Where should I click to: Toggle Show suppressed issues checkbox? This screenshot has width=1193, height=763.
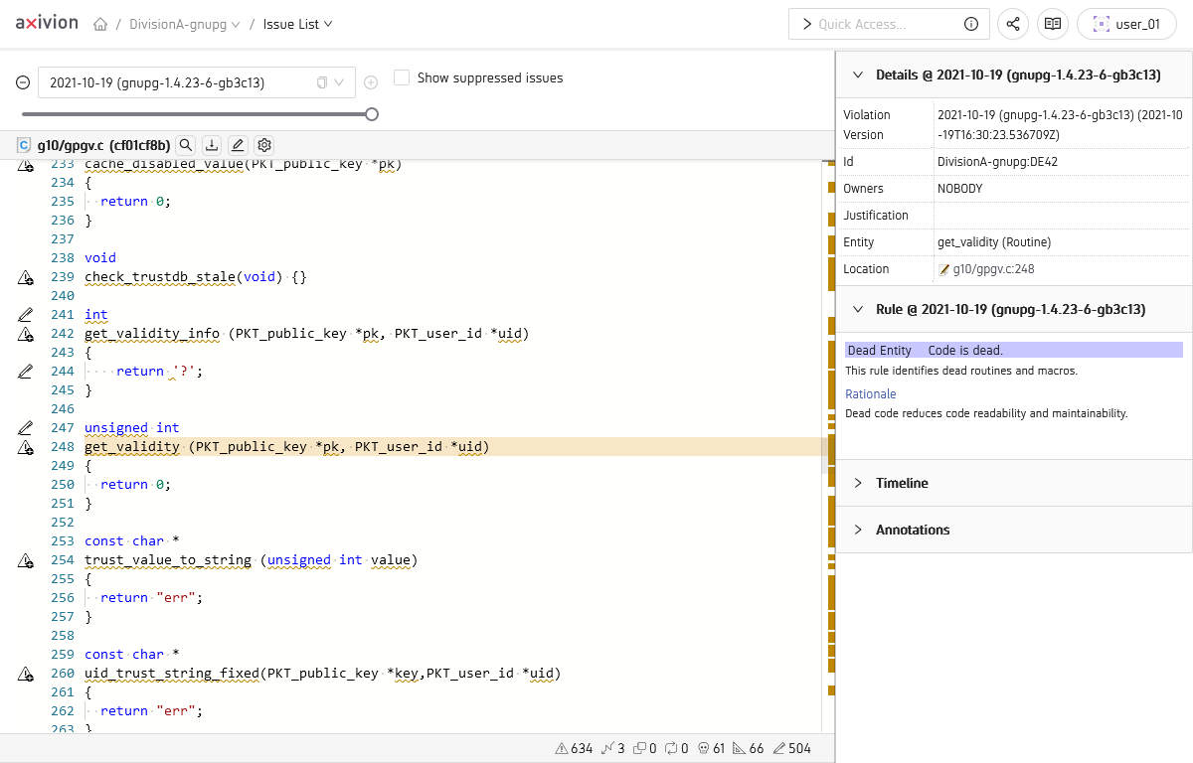pyautogui.click(x=402, y=77)
